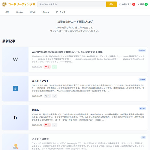Toggle favorite heart on コメントアウト article
This screenshot has width=150, height=150.
(47, 96)
